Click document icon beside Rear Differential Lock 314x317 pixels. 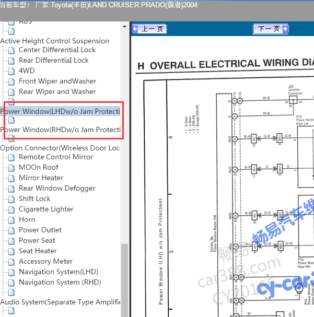[x=11, y=61]
